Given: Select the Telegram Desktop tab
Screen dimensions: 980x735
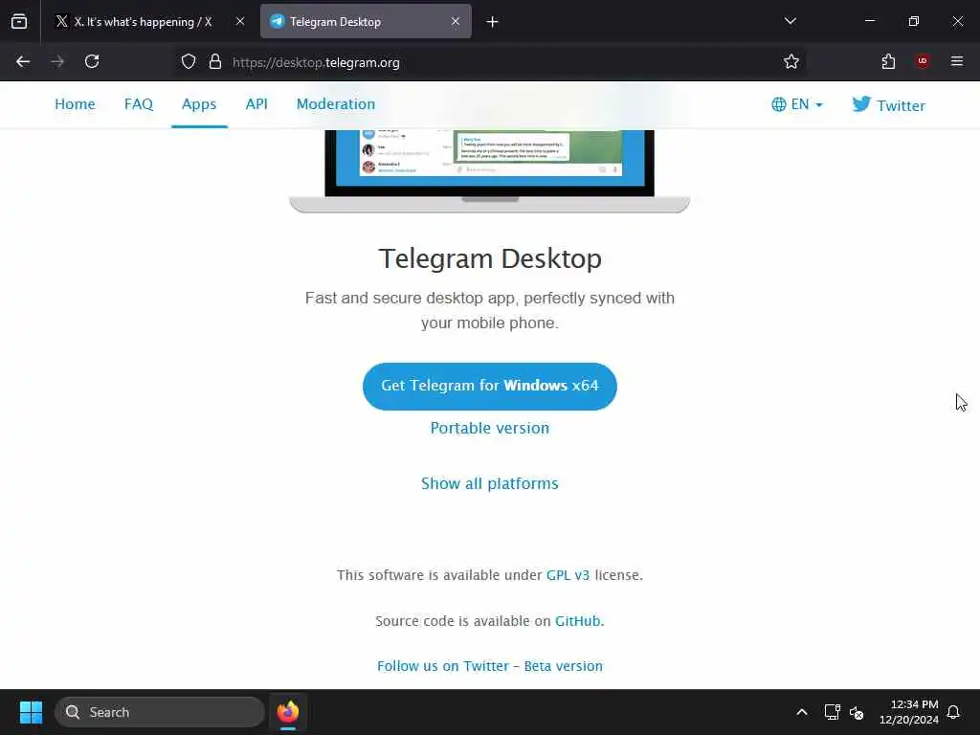Looking at the screenshot, I should pos(366,21).
